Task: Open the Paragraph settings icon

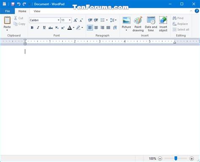Action: click(115, 28)
